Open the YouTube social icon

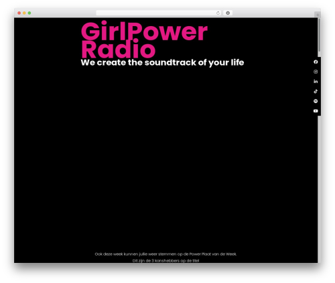[x=316, y=111]
